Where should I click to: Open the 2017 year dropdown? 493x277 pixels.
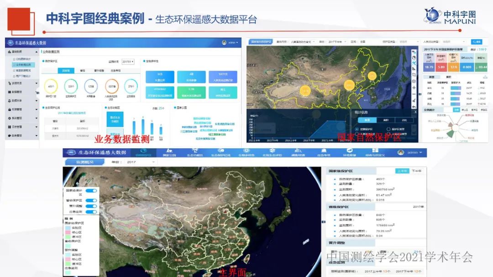click(137, 162)
